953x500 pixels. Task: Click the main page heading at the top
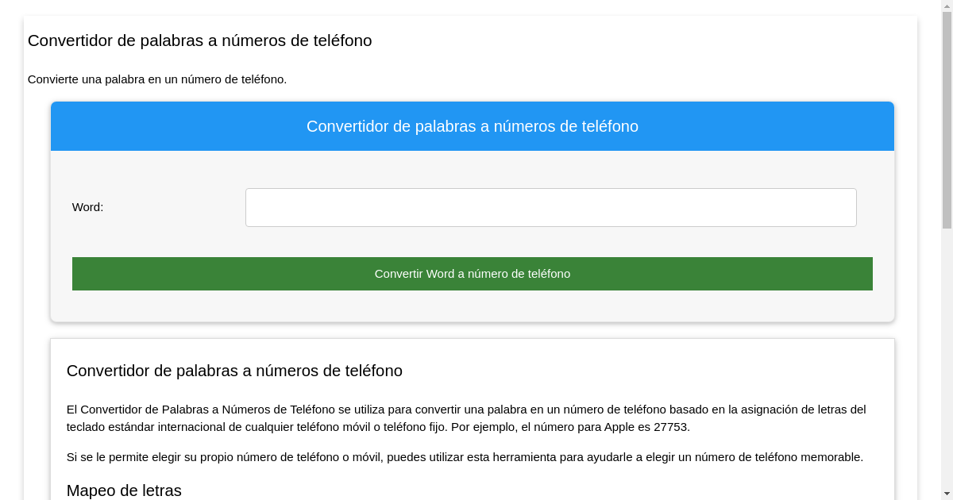tap(199, 40)
